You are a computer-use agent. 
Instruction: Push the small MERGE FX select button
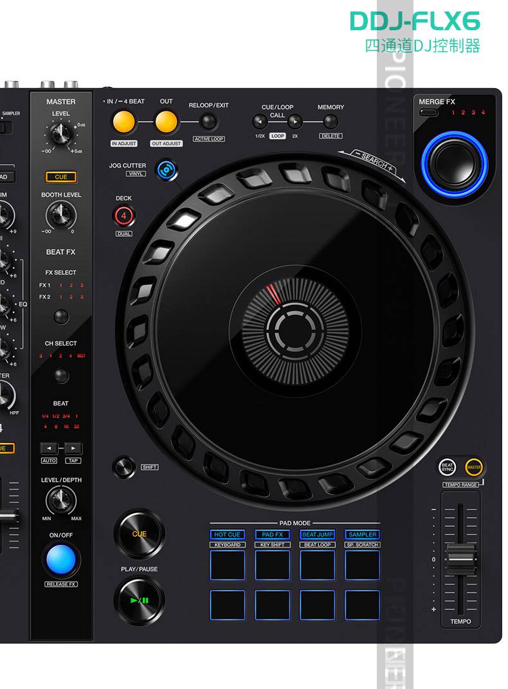[x=428, y=113]
